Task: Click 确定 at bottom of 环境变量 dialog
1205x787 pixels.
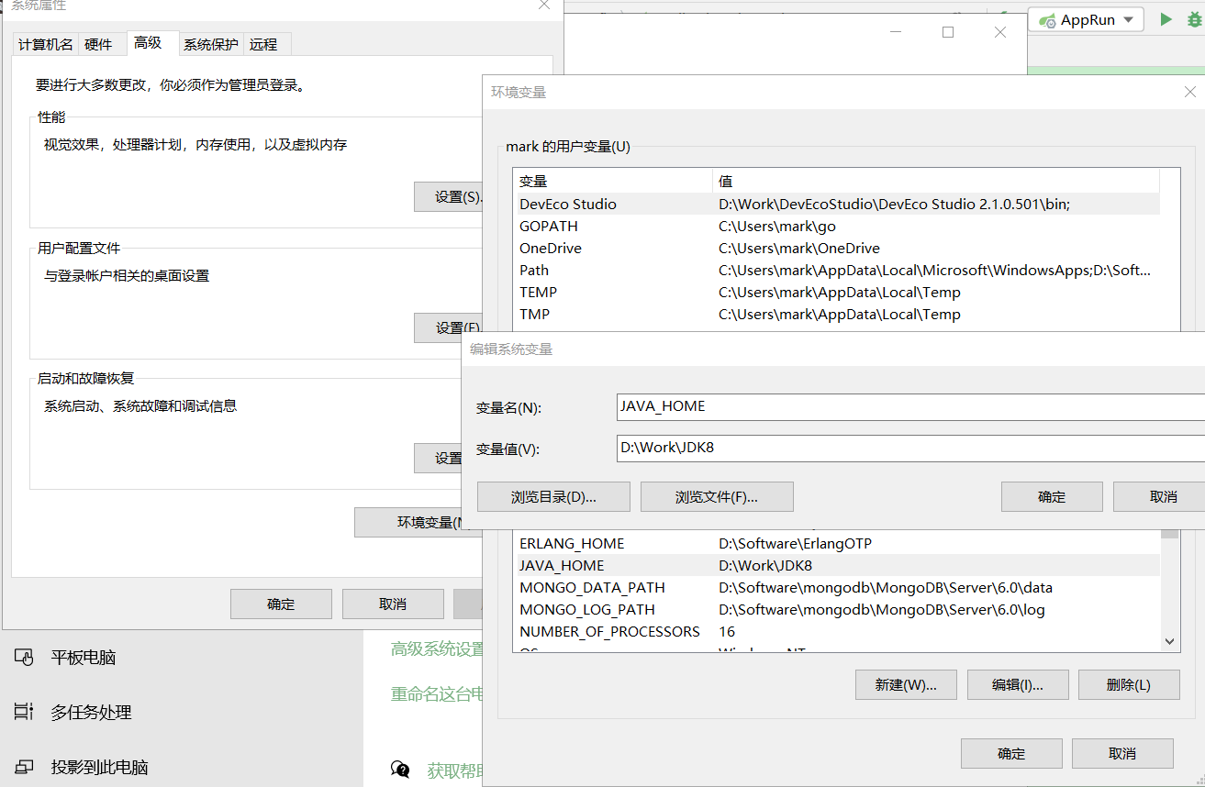Action: click(1011, 753)
